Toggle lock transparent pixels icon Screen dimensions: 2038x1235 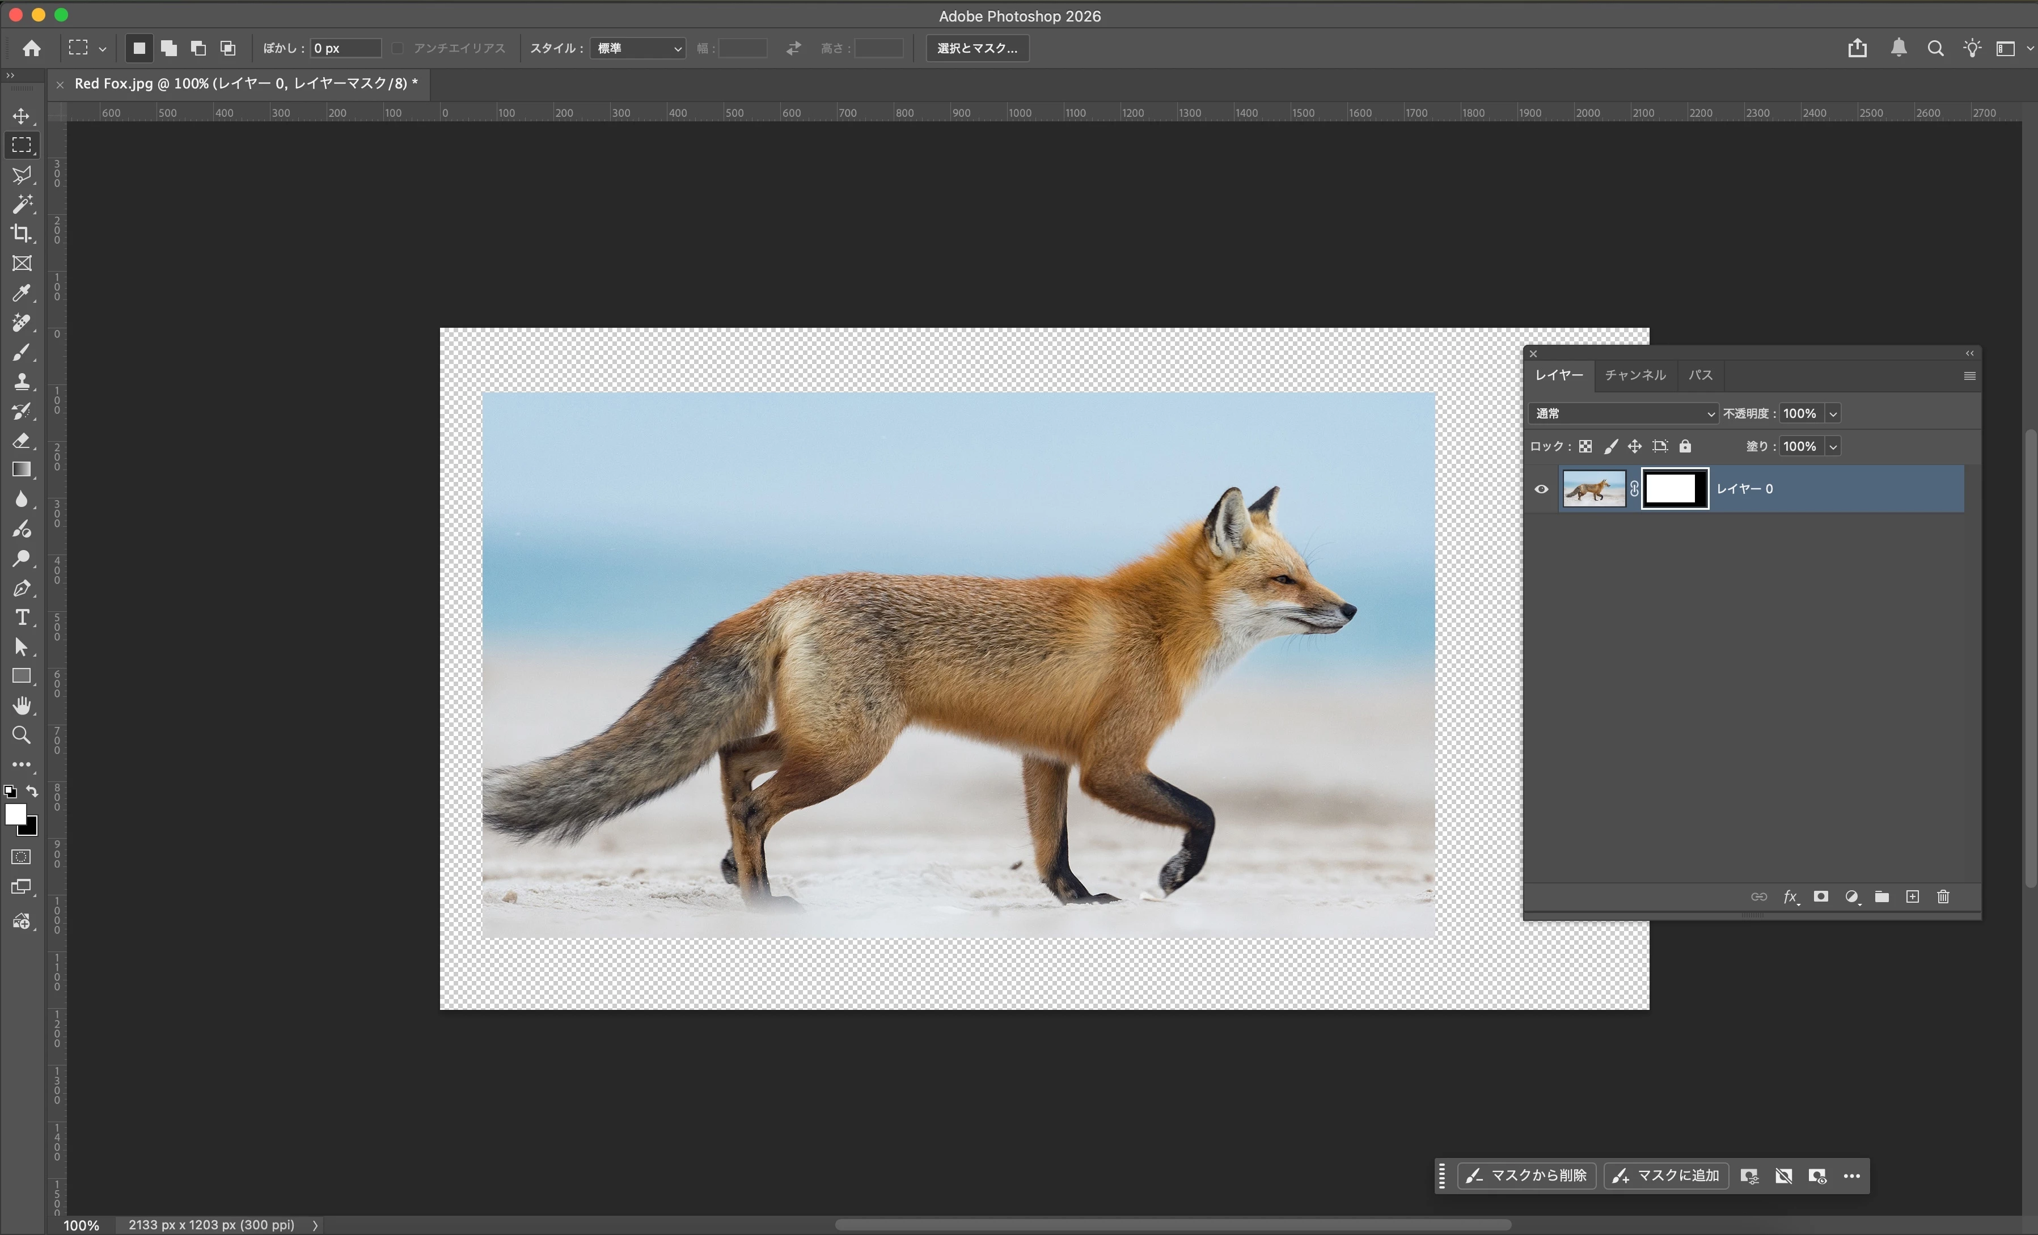click(1585, 447)
